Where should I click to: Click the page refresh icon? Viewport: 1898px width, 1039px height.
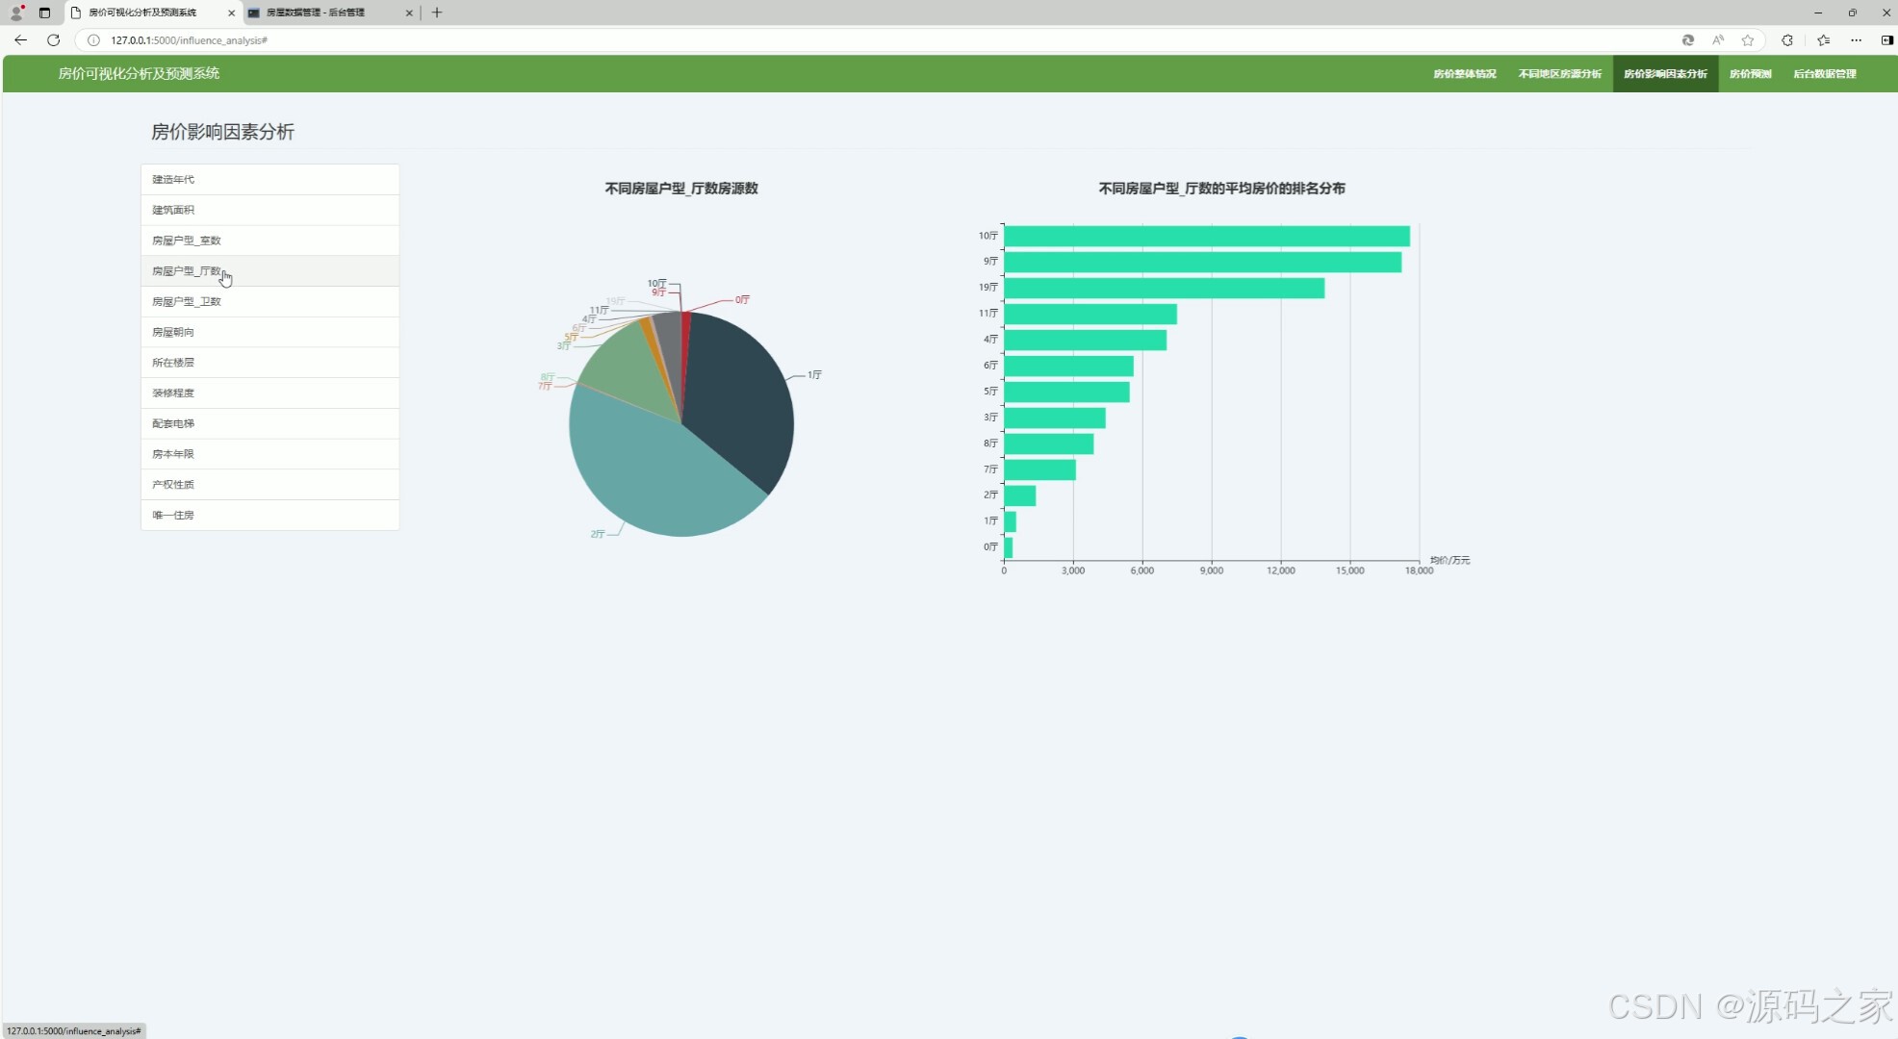(54, 40)
